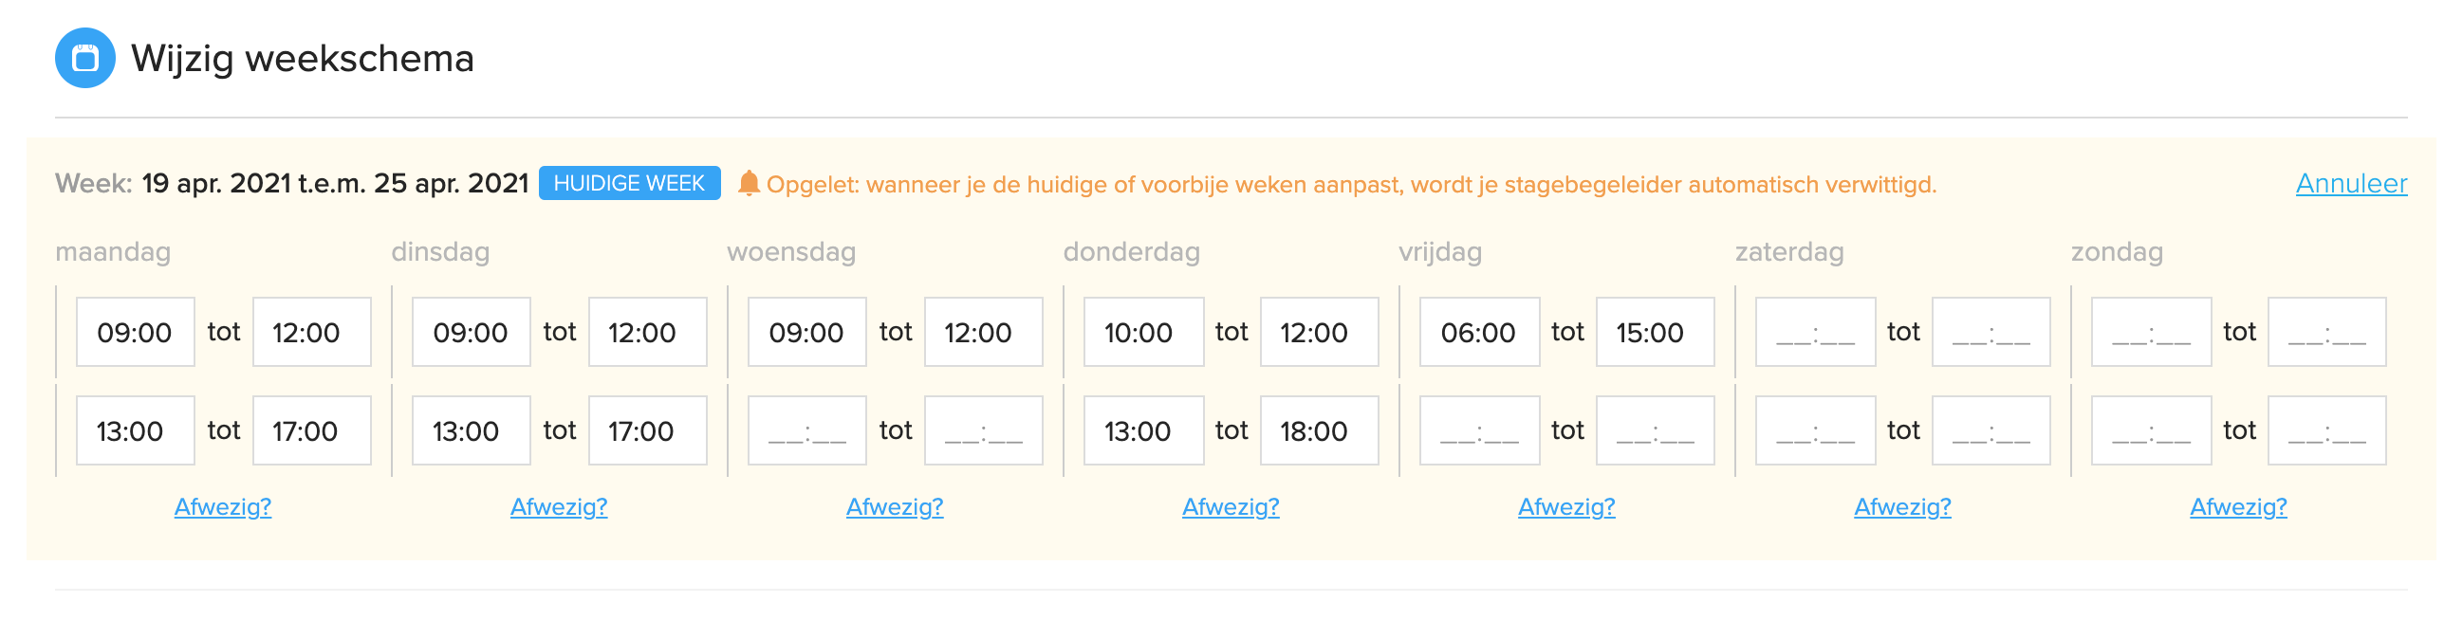
Task: Click the orange bell warning icon
Action: [x=749, y=183]
